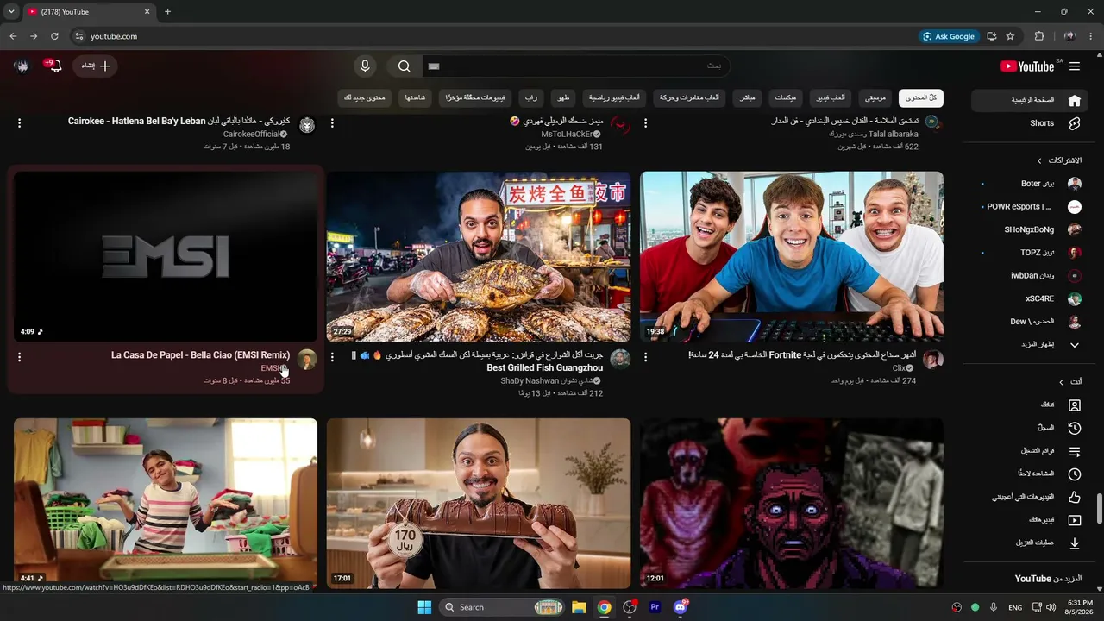
Task: Click the CairokeeOfficial channel avatar
Action: tap(307, 126)
